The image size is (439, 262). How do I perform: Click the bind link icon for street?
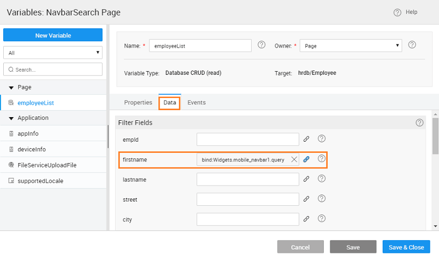307,199
